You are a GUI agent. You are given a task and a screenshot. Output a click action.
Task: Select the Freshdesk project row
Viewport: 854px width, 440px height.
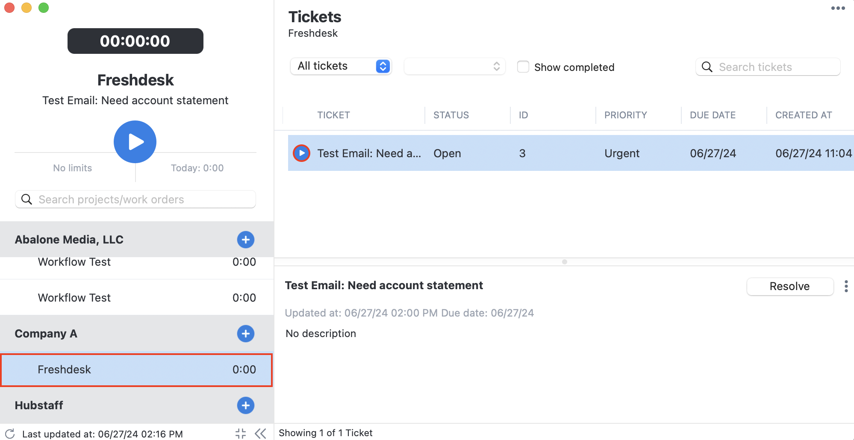(136, 370)
